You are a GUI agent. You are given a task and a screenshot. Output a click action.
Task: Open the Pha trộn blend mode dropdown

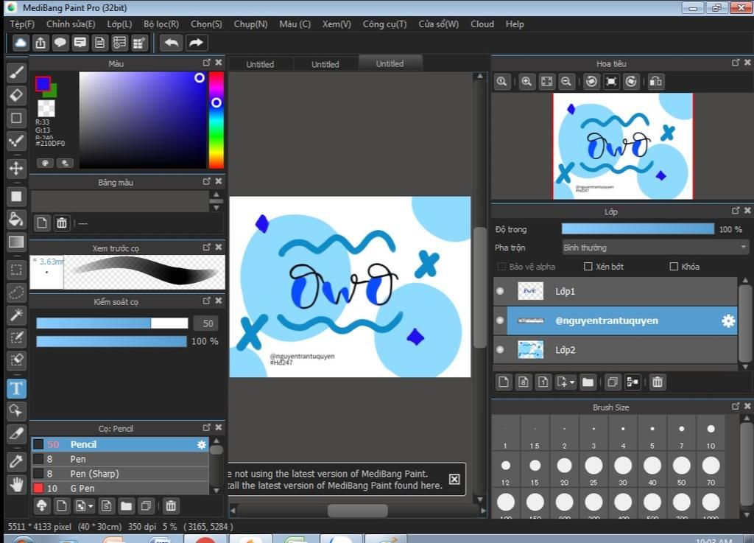(655, 248)
